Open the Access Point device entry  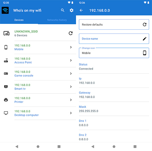(x=38, y=61)
